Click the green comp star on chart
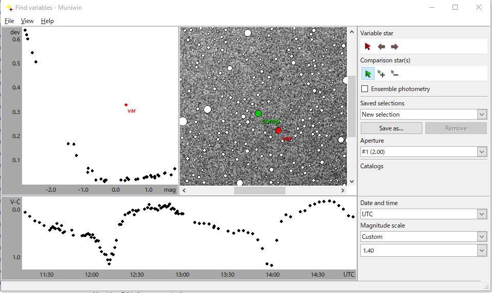 (x=258, y=114)
